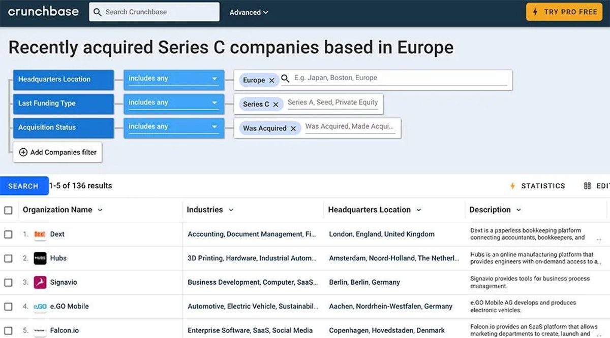Open the e.GO Mobile organization link
The image size is (610, 338).
(69, 307)
